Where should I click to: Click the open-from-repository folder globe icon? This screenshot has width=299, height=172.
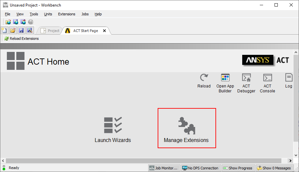click(8, 22)
